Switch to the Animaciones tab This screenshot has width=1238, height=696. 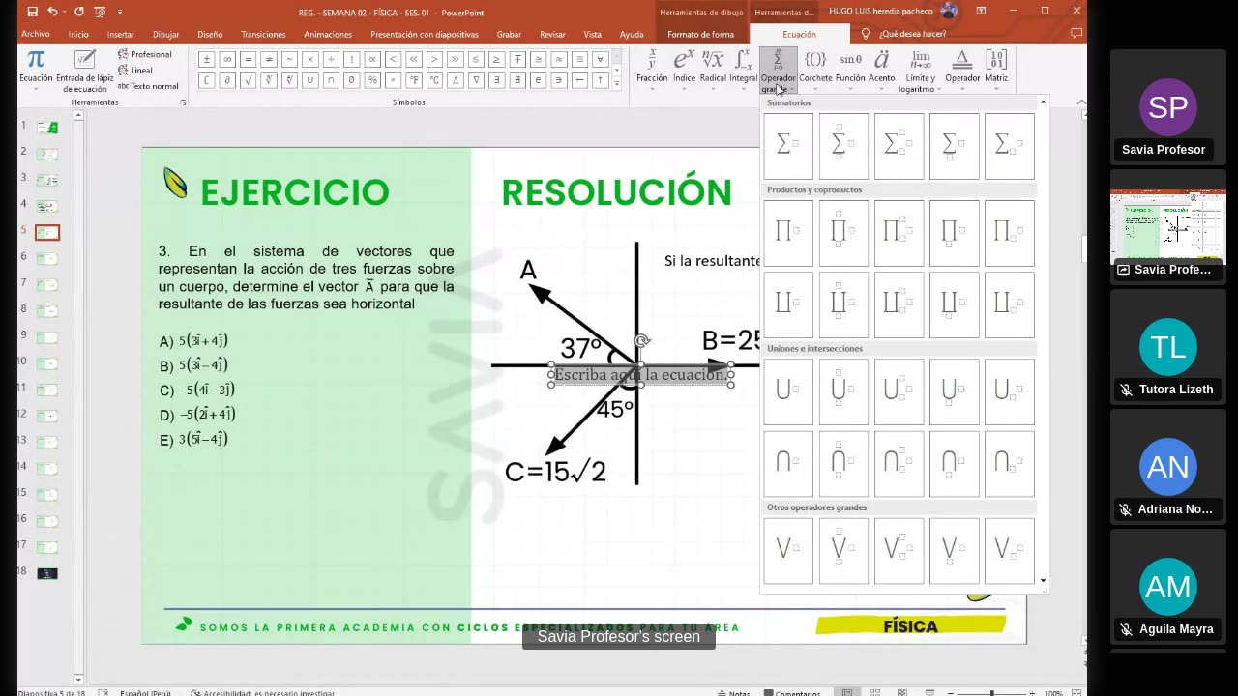[x=328, y=34]
